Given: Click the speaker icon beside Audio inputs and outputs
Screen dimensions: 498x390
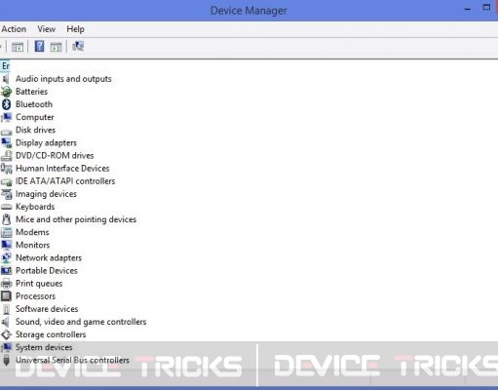Looking at the screenshot, I should coord(6,79).
